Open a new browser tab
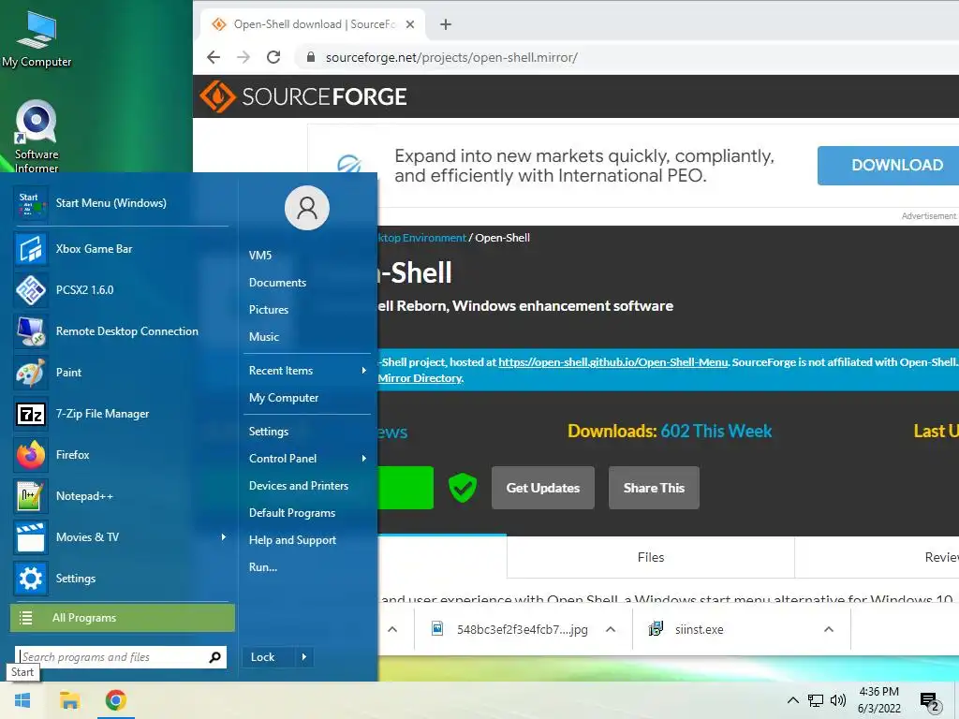Image resolution: width=959 pixels, height=719 pixels. 446,24
